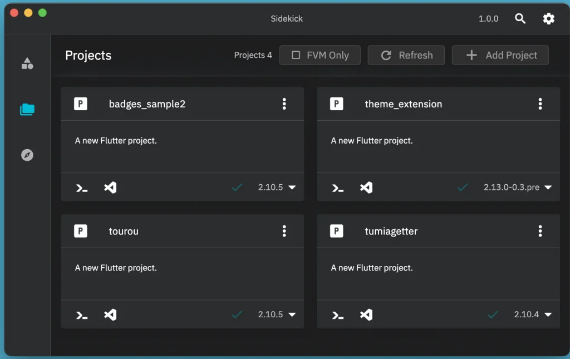Open tumiagetter in VS Code
Image resolution: width=570 pixels, height=359 pixels.
[x=366, y=315]
